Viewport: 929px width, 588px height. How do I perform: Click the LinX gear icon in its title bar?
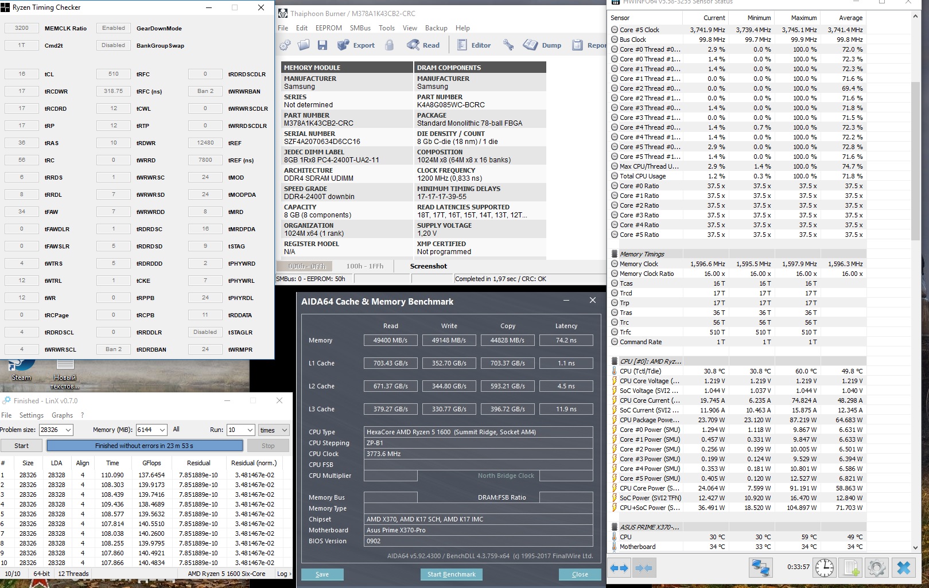click(6, 400)
